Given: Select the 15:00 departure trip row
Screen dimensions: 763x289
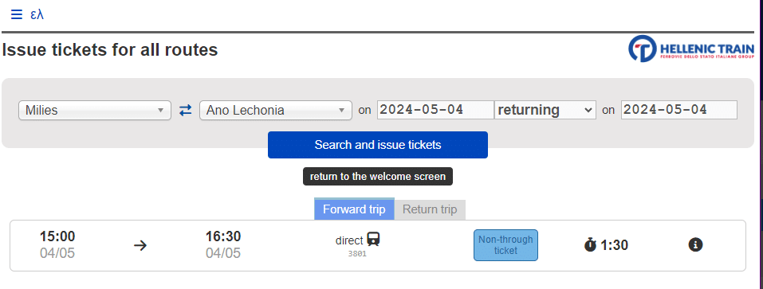Looking at the screenshot, I should click(x=378, y=245).
